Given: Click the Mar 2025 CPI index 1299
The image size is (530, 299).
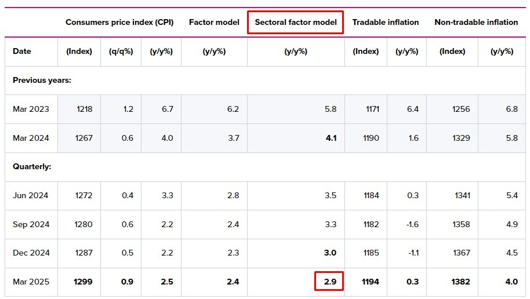Looking at the screenshot, I should point(83,282).
